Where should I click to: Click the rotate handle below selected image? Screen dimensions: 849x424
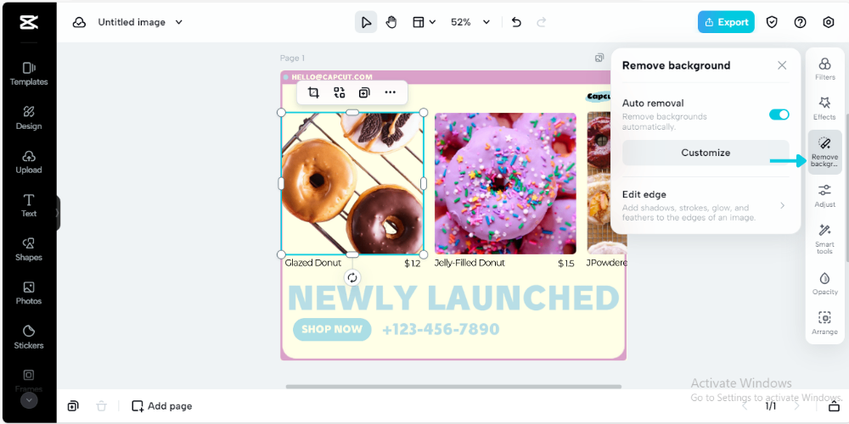pyautogui.click(x=352, y=277)
